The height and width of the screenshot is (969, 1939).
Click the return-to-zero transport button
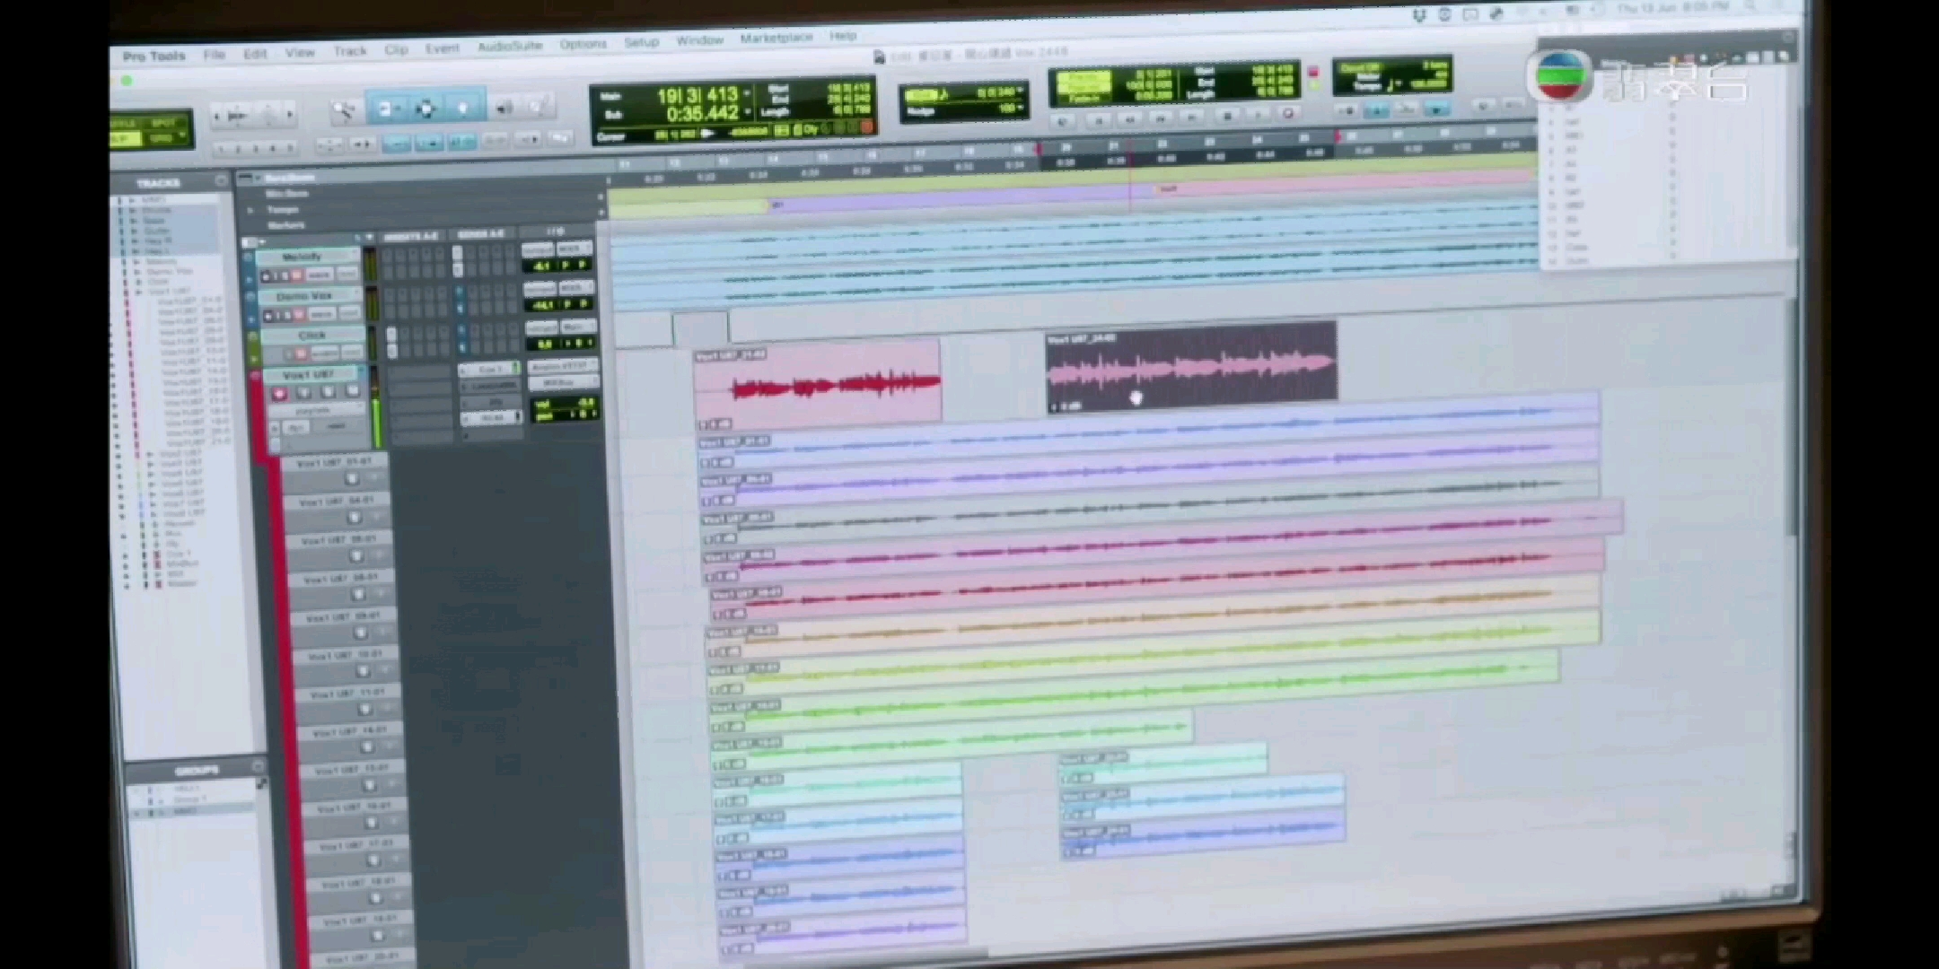click(1098, 119)
